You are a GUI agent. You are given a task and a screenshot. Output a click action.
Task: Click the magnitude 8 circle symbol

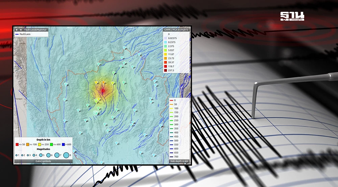click(66, 156)
